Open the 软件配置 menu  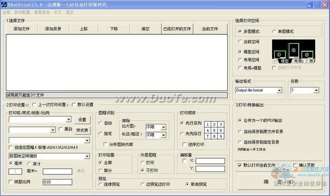click(x=22, y=12)
